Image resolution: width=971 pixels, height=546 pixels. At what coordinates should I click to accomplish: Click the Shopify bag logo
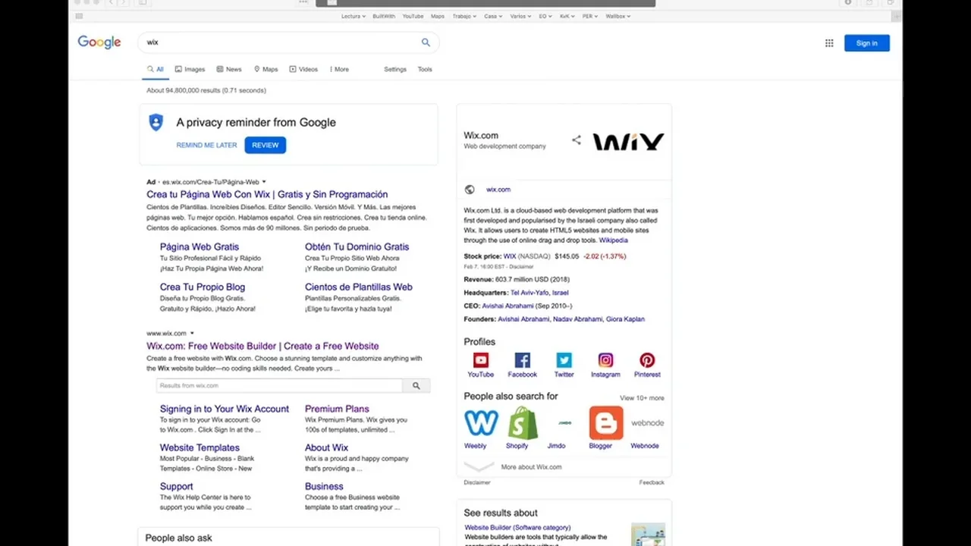point(523,423)
